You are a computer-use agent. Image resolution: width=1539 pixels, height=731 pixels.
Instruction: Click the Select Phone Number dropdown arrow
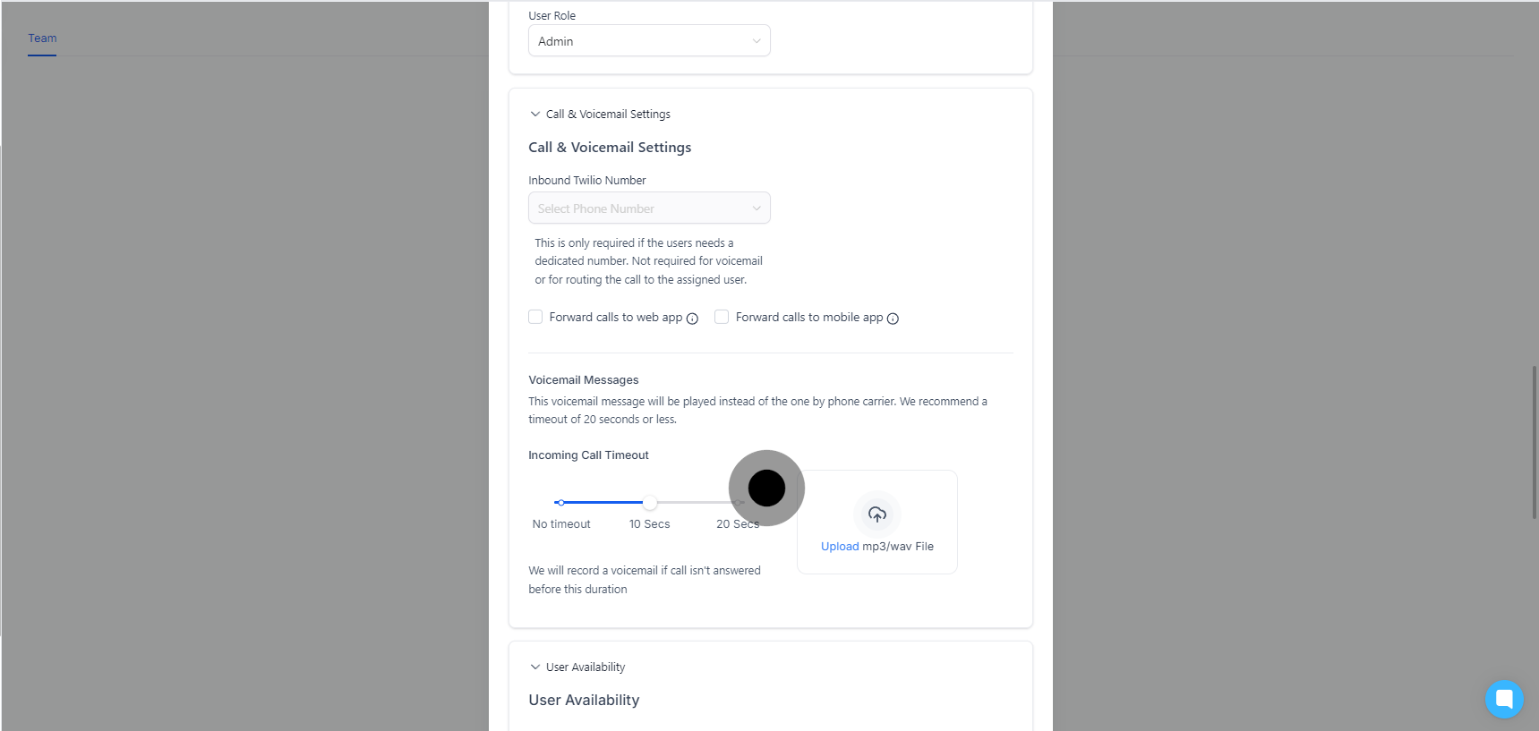(x=757, y=208)
